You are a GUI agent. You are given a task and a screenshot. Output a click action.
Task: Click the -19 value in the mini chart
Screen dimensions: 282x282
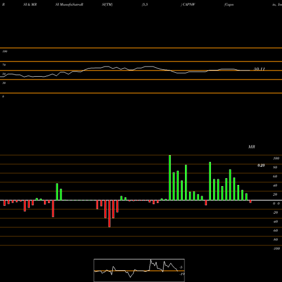(182, 274)
